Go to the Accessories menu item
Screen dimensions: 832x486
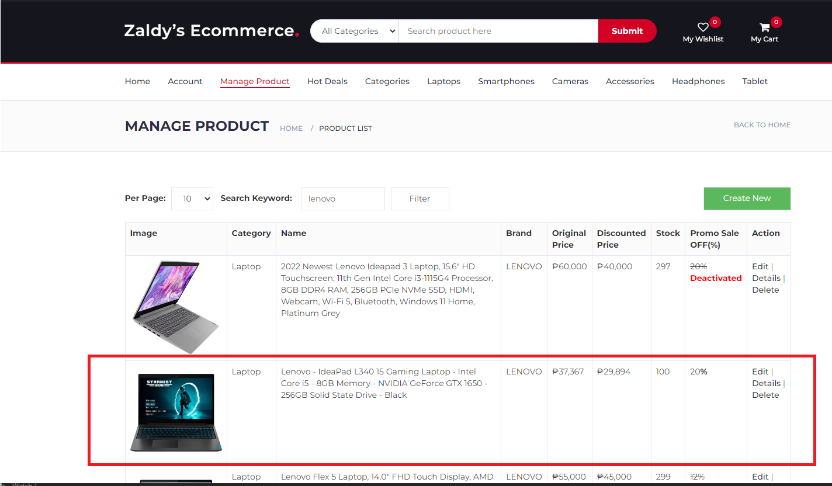pyautogui.click(x=630, y=81)
